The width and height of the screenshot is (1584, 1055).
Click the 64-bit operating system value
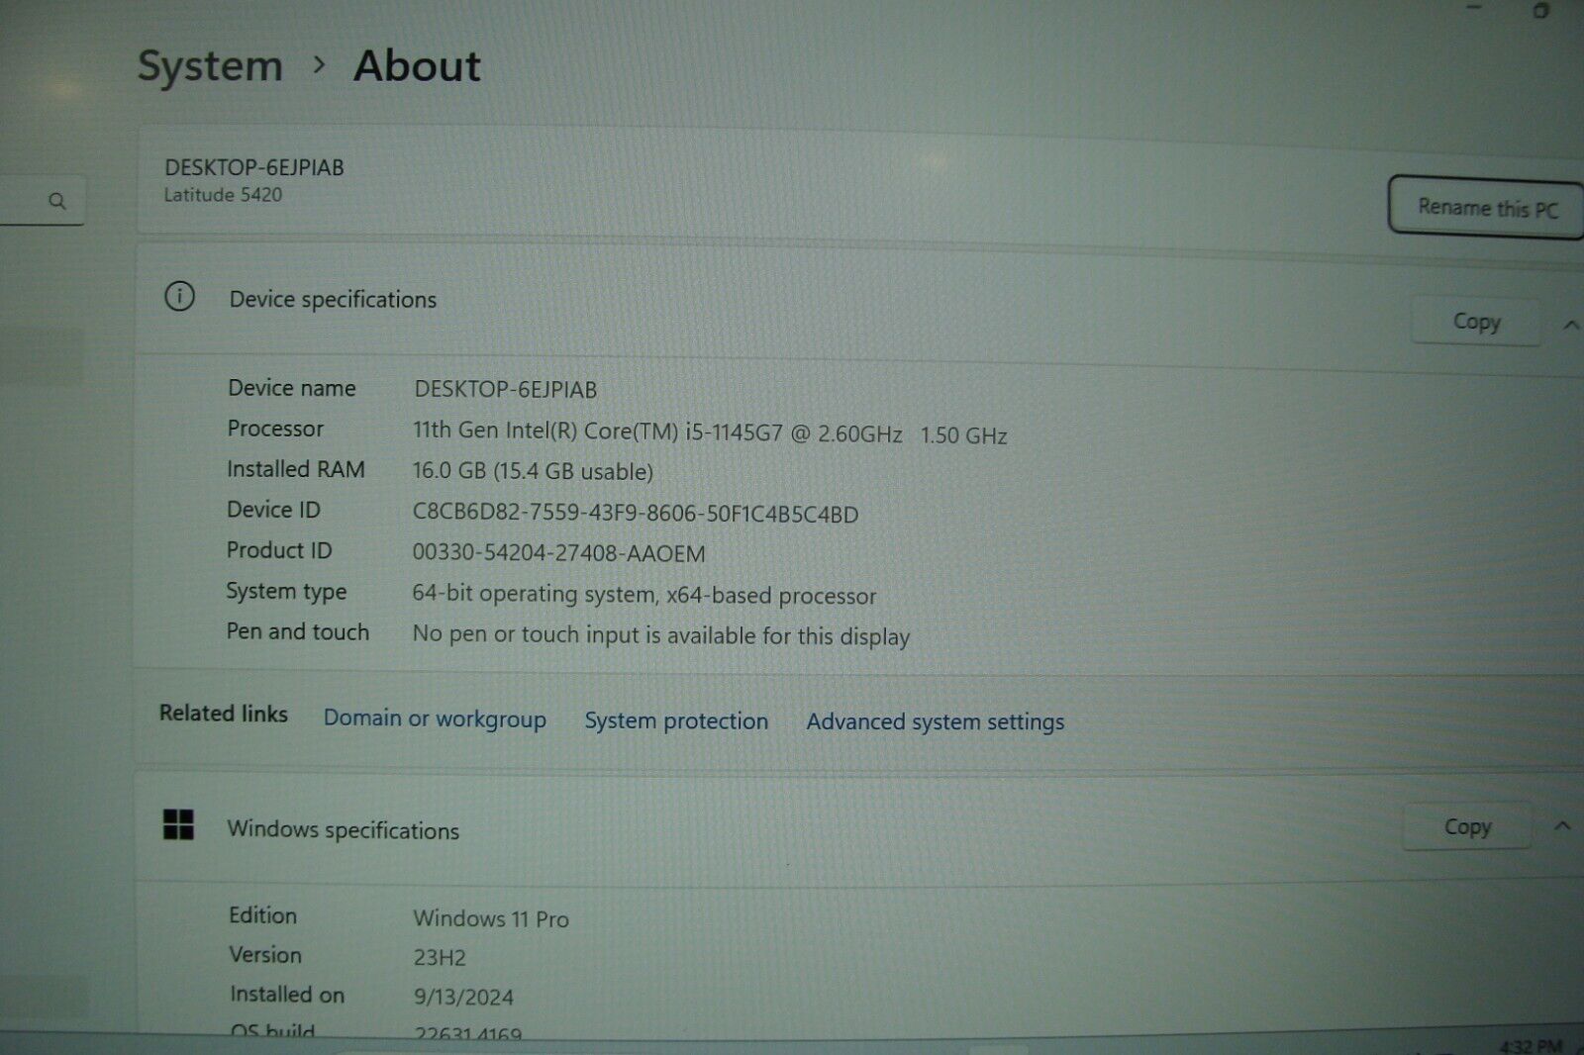coord(644,595)
